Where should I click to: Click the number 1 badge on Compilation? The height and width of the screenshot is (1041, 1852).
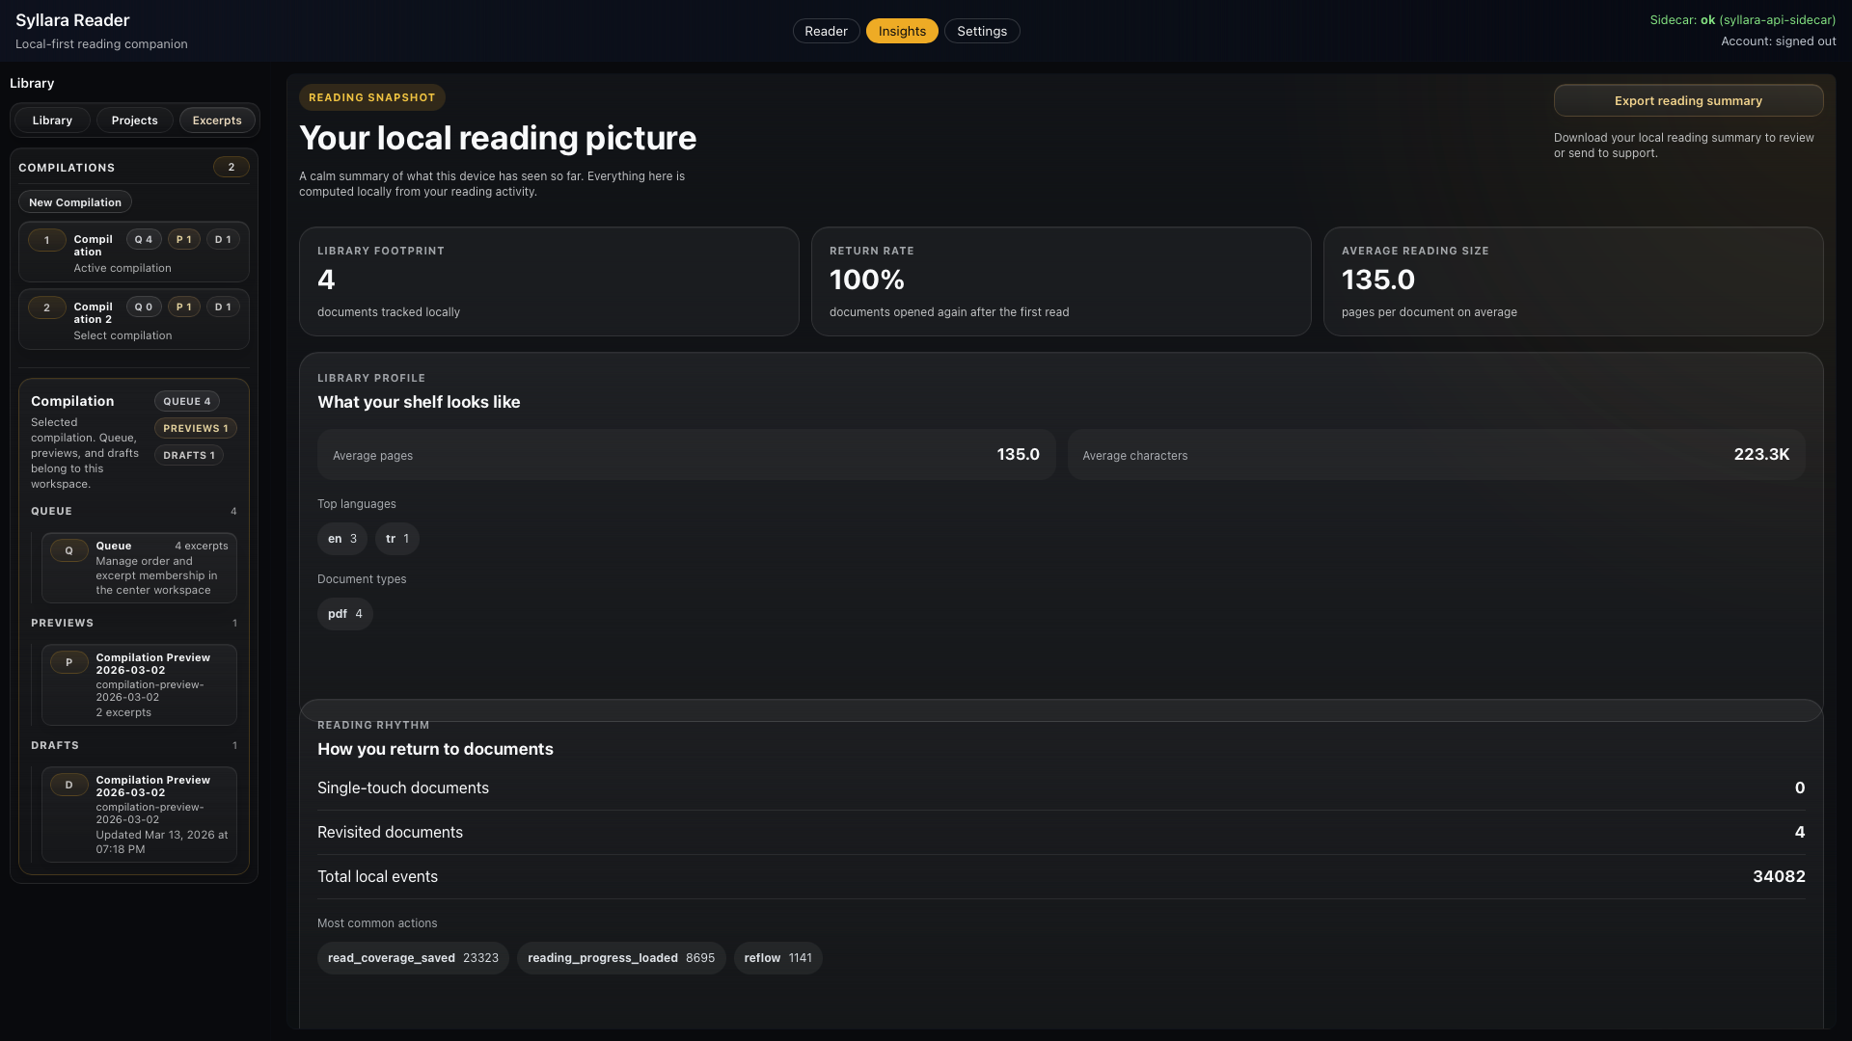46,240
